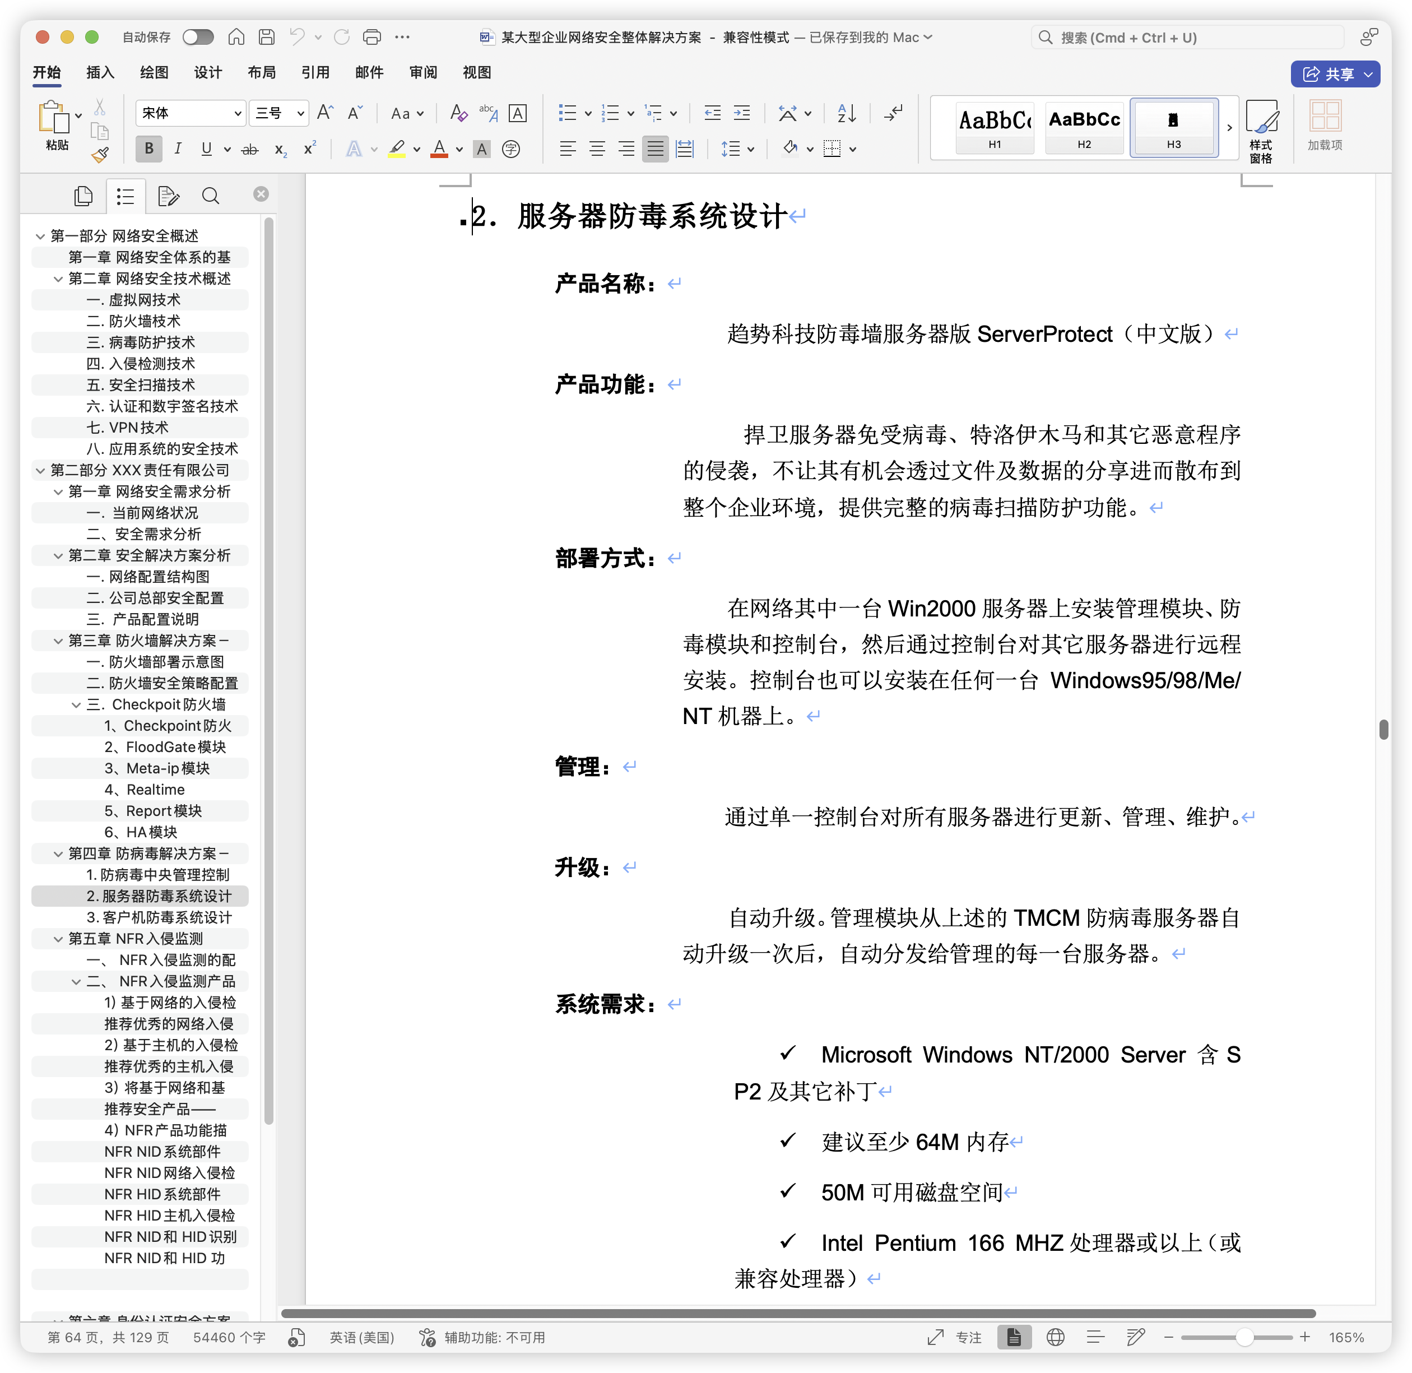This screenshot has height=1373, width=1412.
Task: Open the sort A-Z tool
Action: coord(847,113)
